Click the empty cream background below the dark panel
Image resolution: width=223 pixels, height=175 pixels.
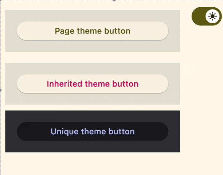coord(93,164)
